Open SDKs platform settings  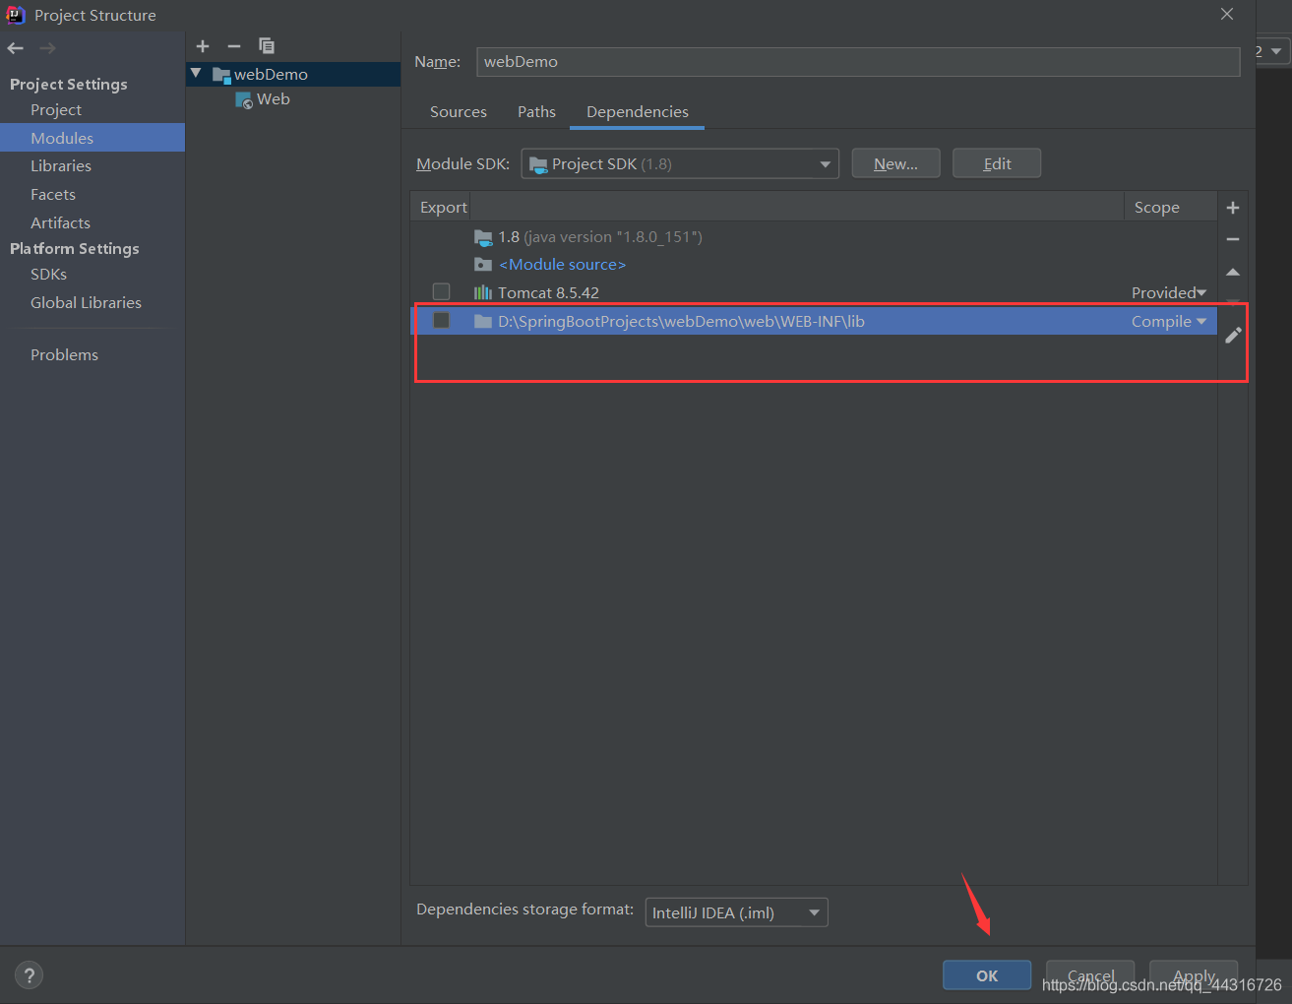pos(48,275)
